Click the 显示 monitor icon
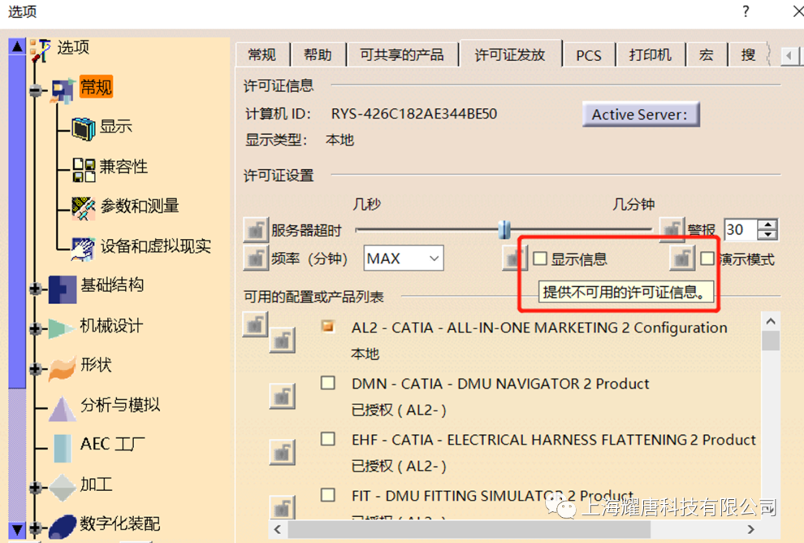The height and width of the screenshot is (543, 804). (x=83, y=128)
